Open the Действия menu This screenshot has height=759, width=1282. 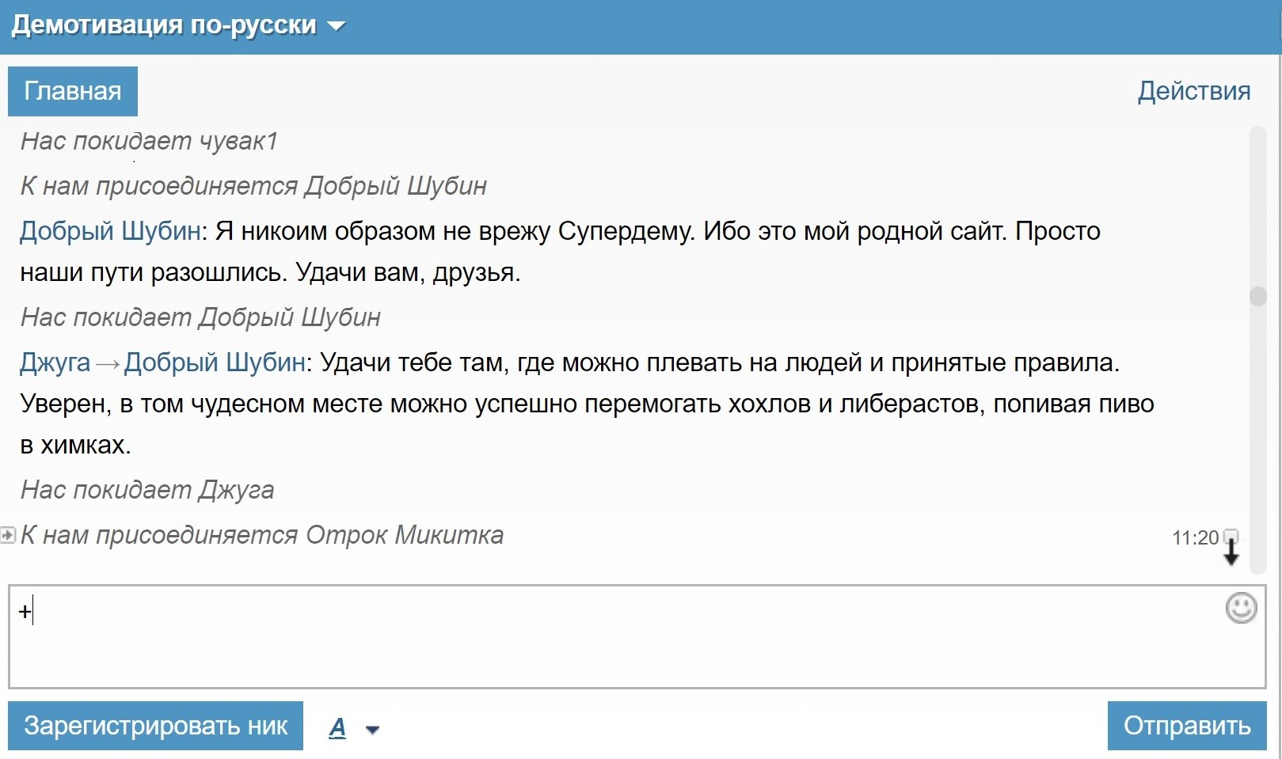[x=1193, y=91]
